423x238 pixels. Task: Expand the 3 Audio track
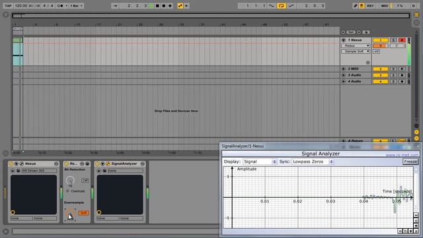click(x=344, y=75)
